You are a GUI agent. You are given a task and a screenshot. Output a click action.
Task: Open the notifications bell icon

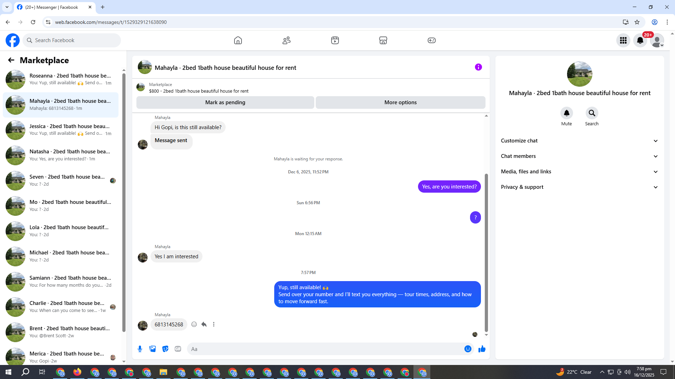640,40
